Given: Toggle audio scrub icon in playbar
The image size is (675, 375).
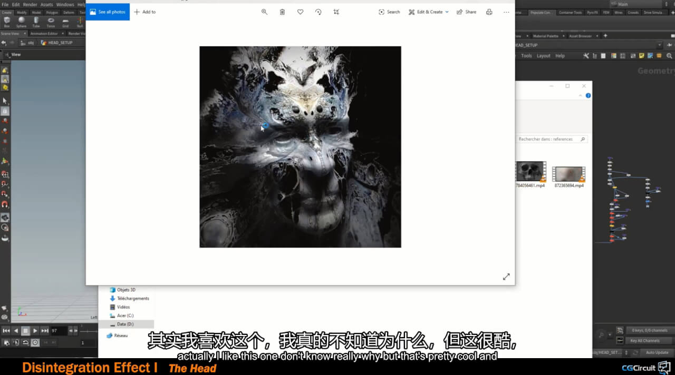Looking at the screenshot, I should coord(16,342).
